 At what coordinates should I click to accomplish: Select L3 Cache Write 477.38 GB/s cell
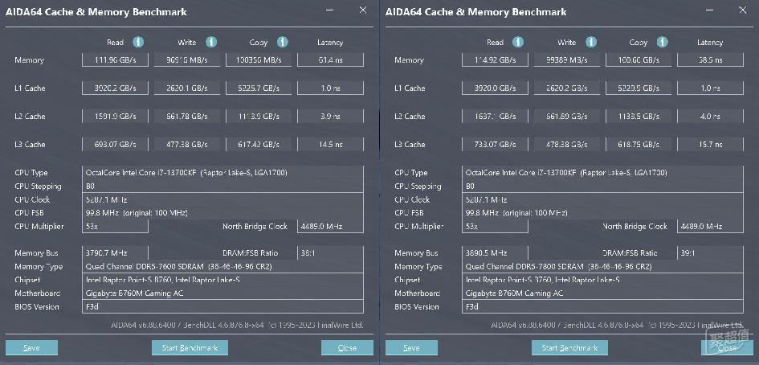pos(187,145)
